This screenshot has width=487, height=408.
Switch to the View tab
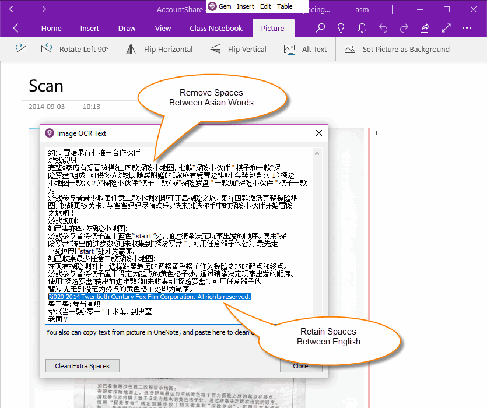coord(163,28)
